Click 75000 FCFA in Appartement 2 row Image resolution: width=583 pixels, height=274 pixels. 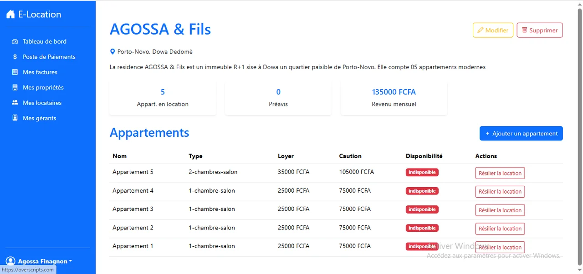tap(355, 228)
